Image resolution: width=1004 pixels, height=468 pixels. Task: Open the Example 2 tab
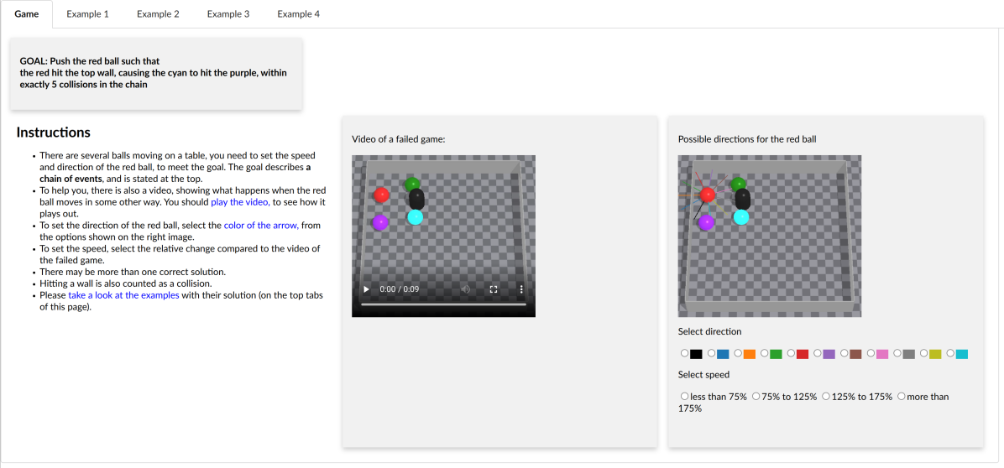pyautogui.click(x=158, y=14)
